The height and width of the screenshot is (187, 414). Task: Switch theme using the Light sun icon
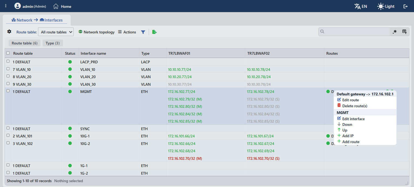(x=381, y=6)
